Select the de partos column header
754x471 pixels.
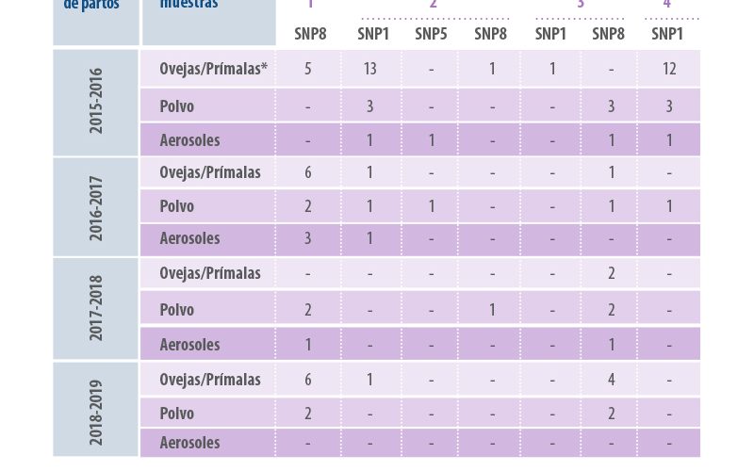(x=91, y=5)
